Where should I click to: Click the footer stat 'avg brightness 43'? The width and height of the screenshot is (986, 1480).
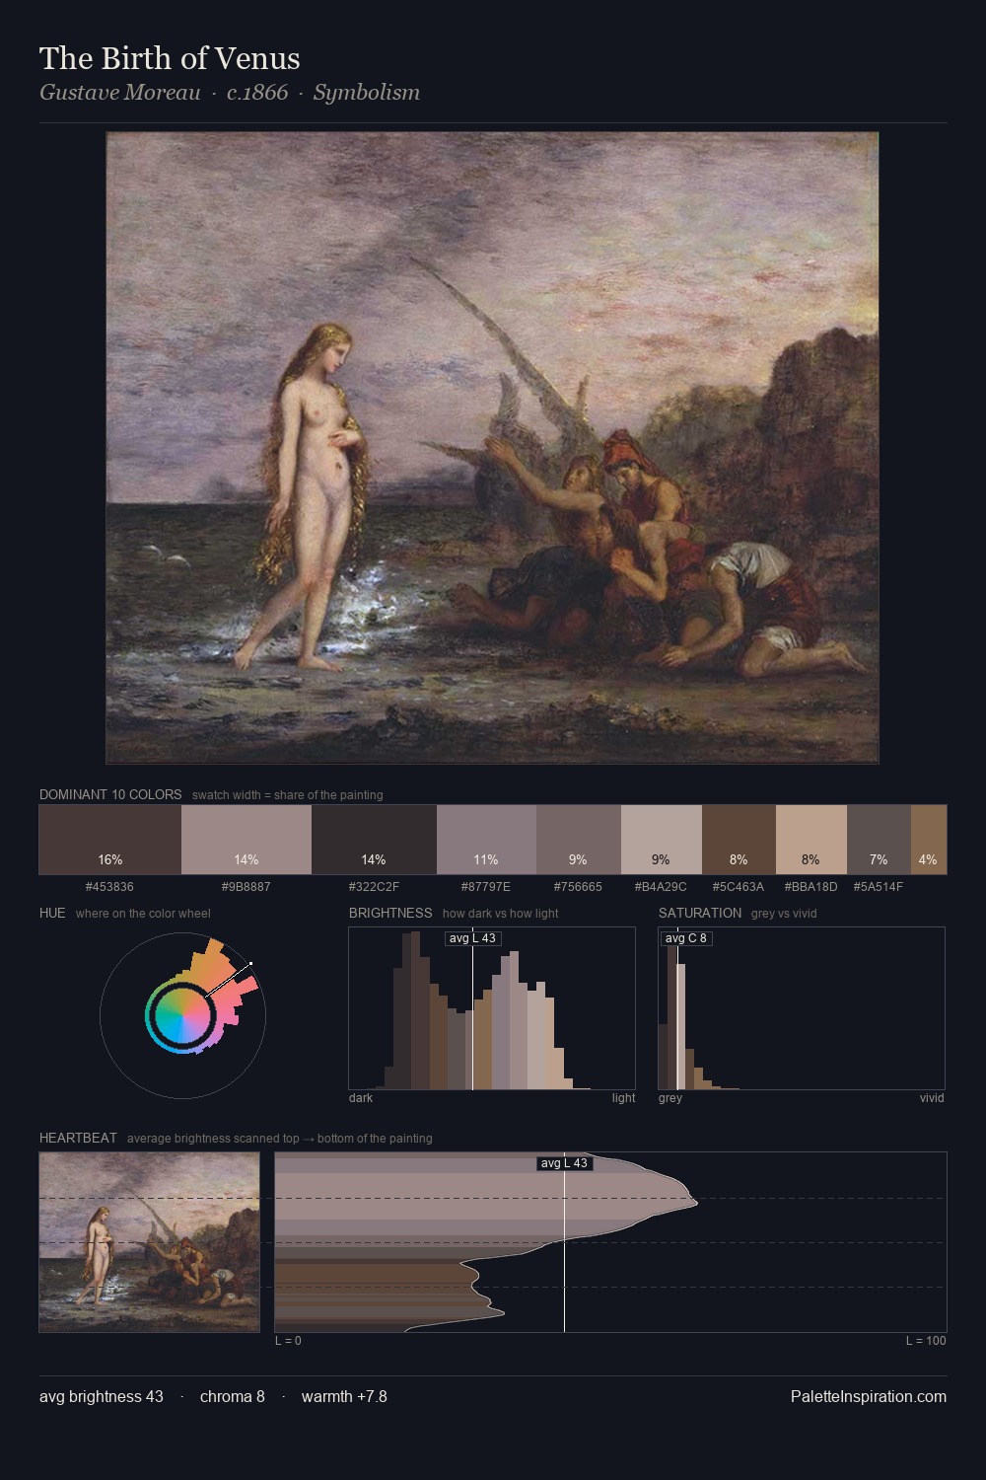coord(102,1397)
